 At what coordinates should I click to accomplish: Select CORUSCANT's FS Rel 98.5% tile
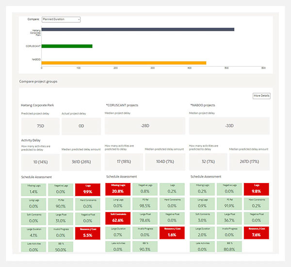coord(145,204)
